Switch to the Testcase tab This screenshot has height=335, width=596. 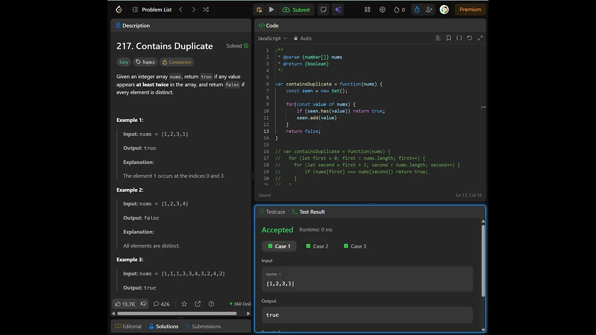272,212
